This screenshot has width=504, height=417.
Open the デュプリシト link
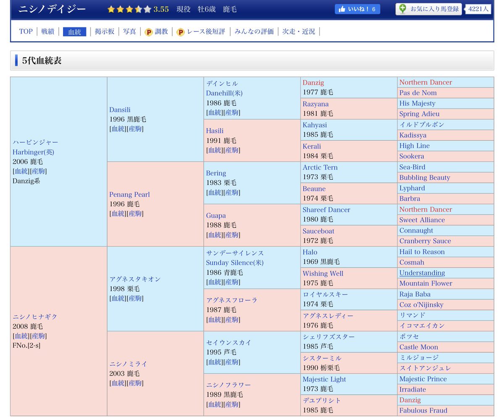pos(322,400)
